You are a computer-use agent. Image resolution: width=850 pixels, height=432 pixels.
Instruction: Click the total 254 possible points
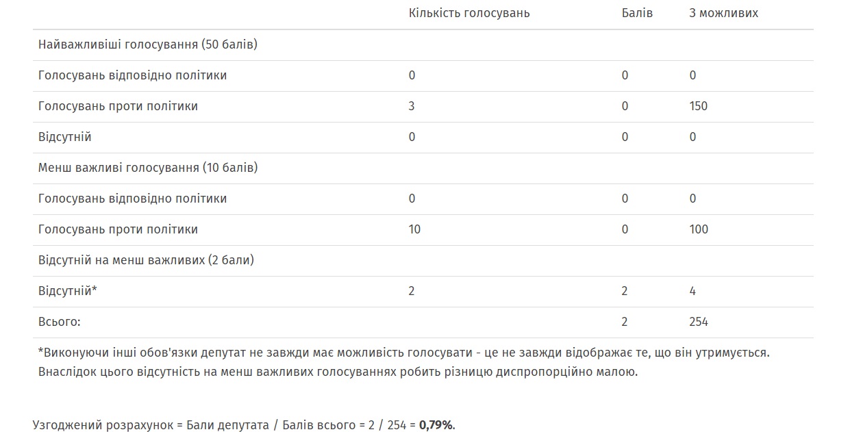click(699, 322)
